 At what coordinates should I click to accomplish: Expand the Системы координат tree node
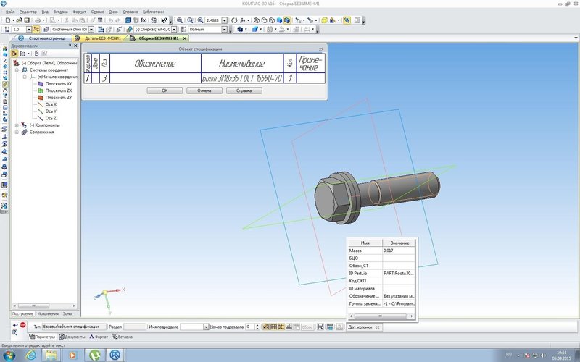17,70
